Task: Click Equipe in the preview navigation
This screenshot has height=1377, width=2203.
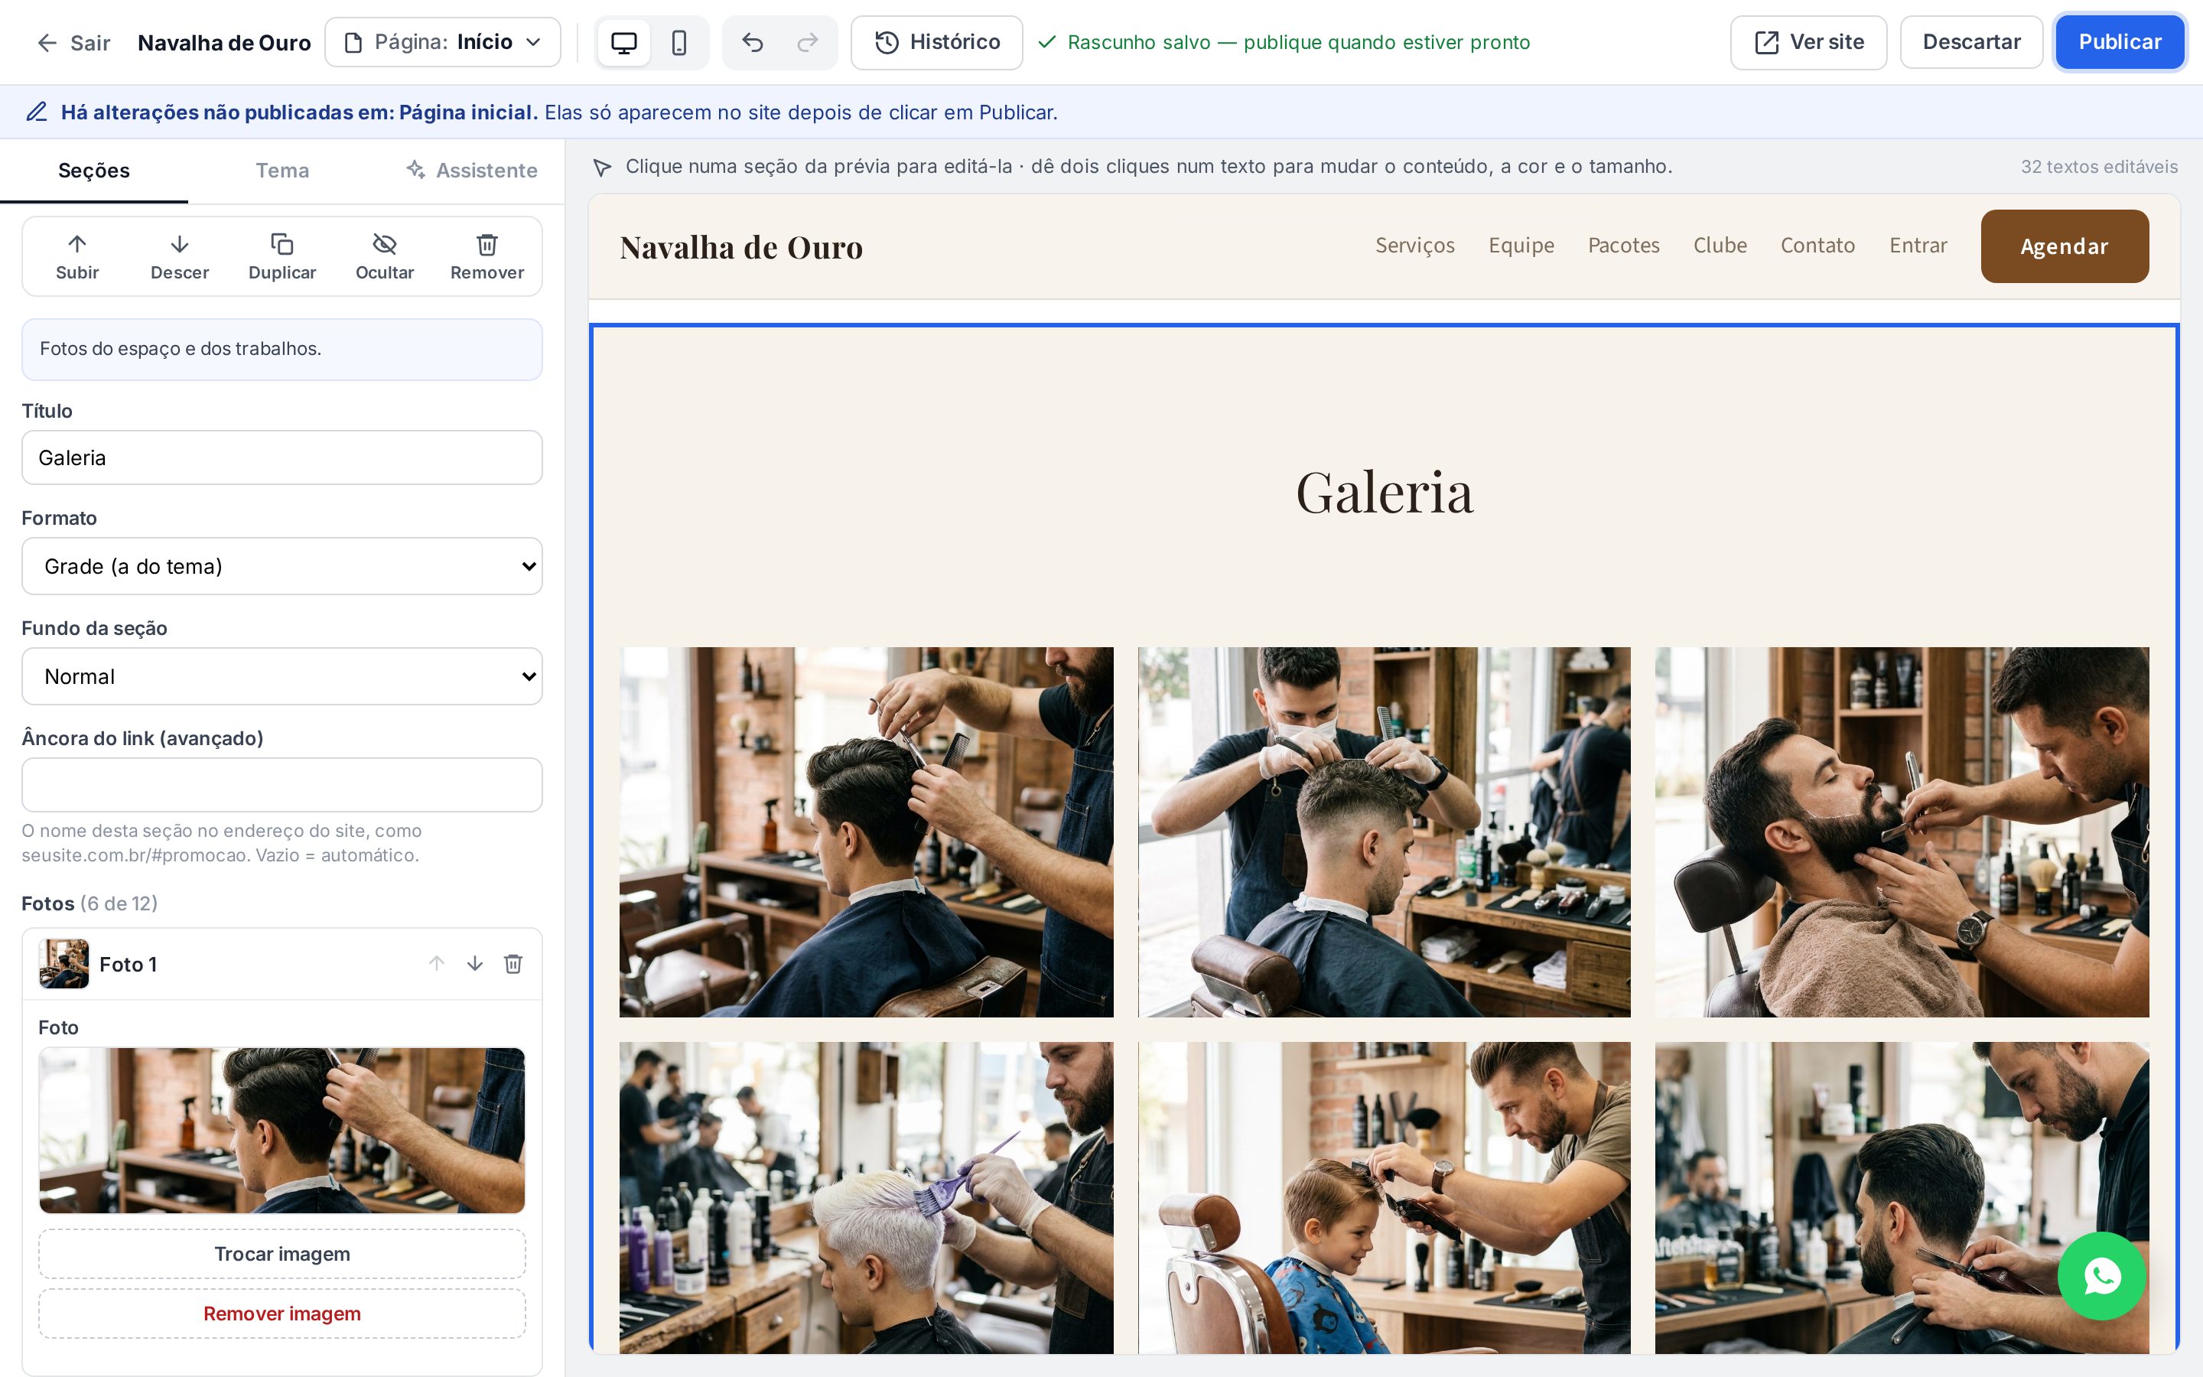Action: pos(1521,246)
